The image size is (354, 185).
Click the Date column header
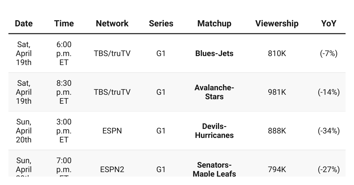pyautogui.click(x=24, y=24)
